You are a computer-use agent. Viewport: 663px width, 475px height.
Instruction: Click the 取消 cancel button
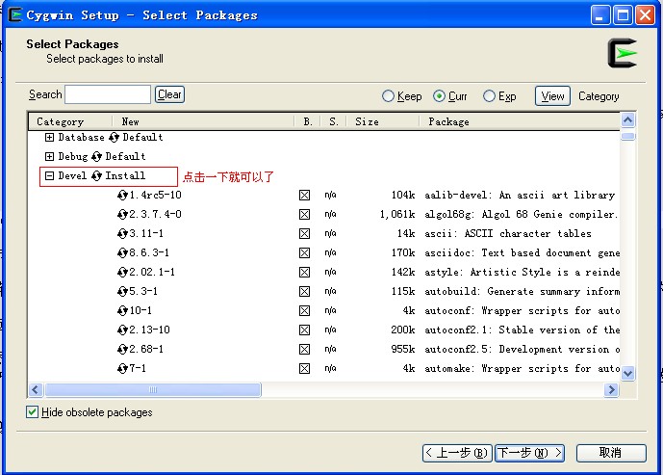[611, 453]
